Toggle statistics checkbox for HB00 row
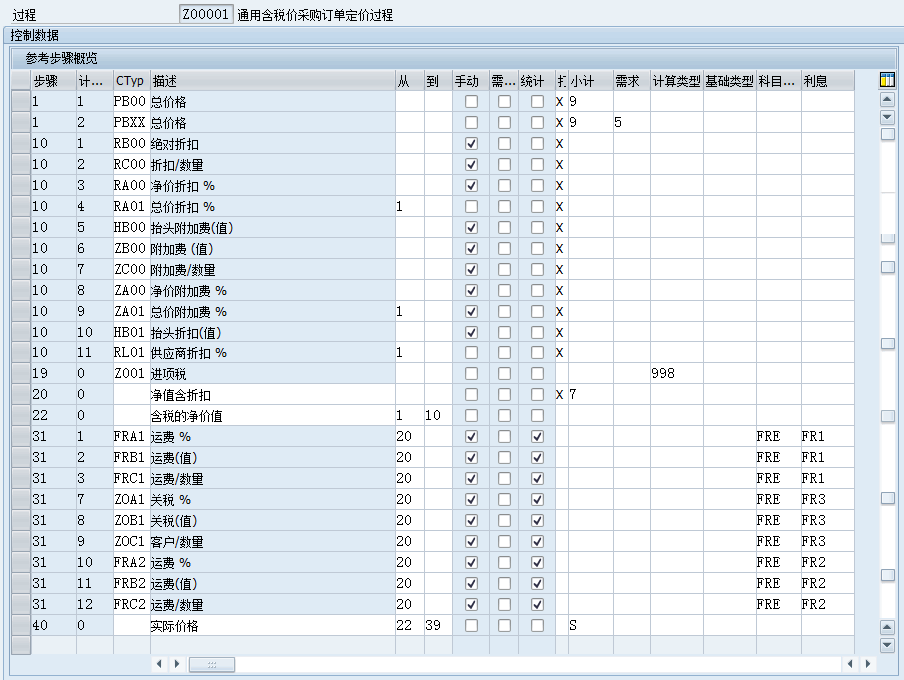Viewport: 904px width, 680px height. (537, 227)
